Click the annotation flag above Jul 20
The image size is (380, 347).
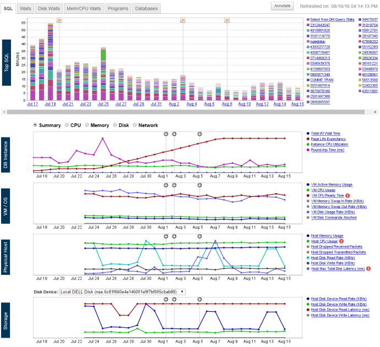pos(59,20)
